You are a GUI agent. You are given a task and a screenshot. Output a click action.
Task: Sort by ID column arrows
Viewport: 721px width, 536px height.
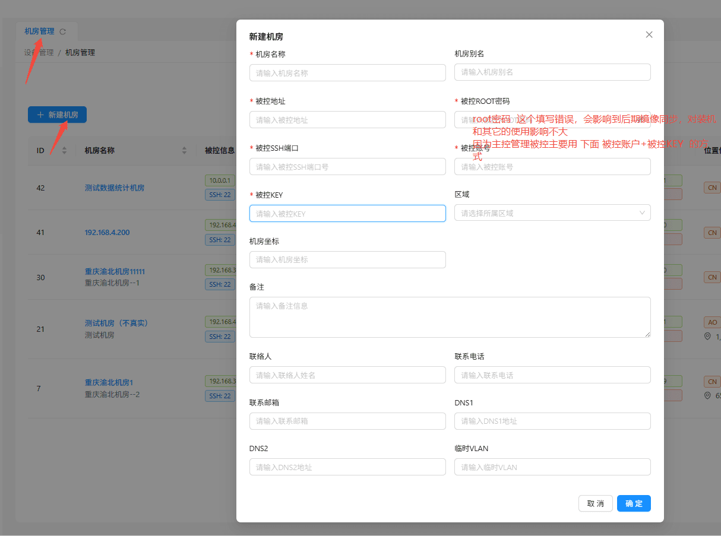pos(64,150)
